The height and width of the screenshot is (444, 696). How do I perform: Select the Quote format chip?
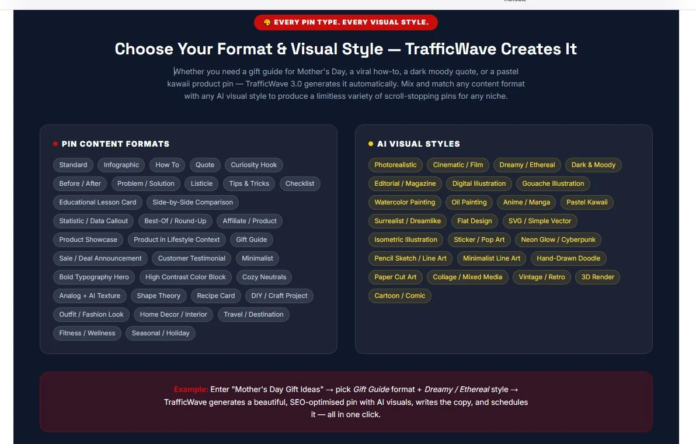[205, 165]
